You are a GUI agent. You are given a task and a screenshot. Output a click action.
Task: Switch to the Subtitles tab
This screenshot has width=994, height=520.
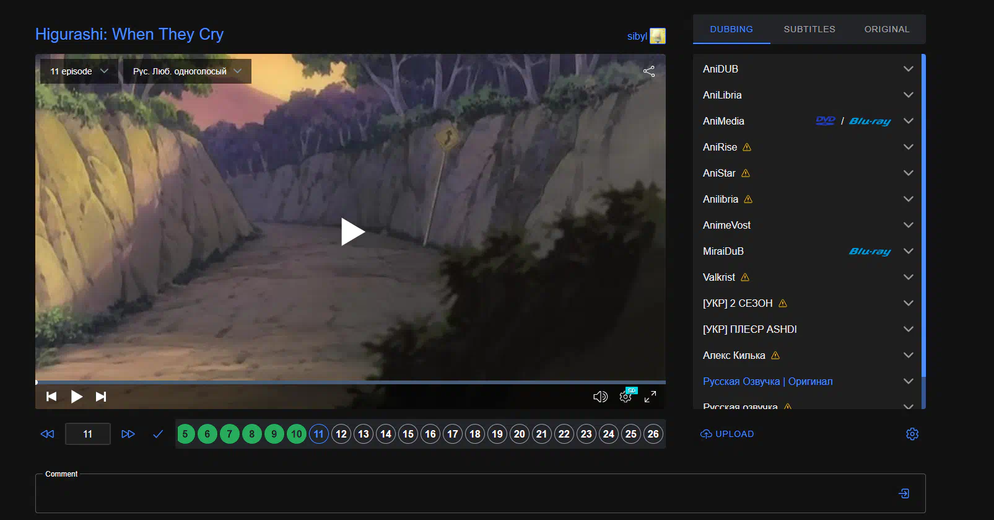[809, 29]
